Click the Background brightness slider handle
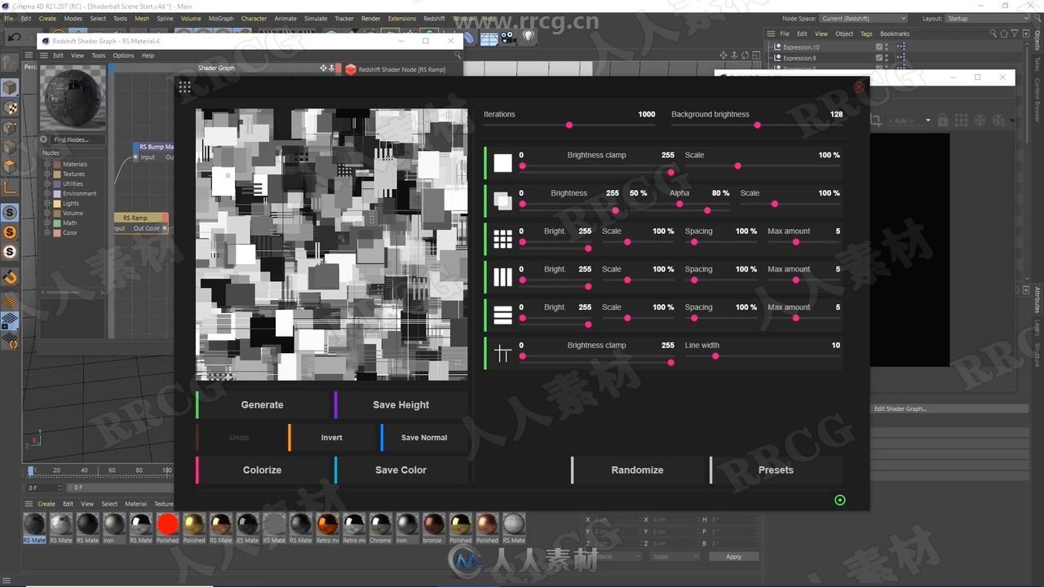This screenshot has width=1044, height=587. pos(758,125)
